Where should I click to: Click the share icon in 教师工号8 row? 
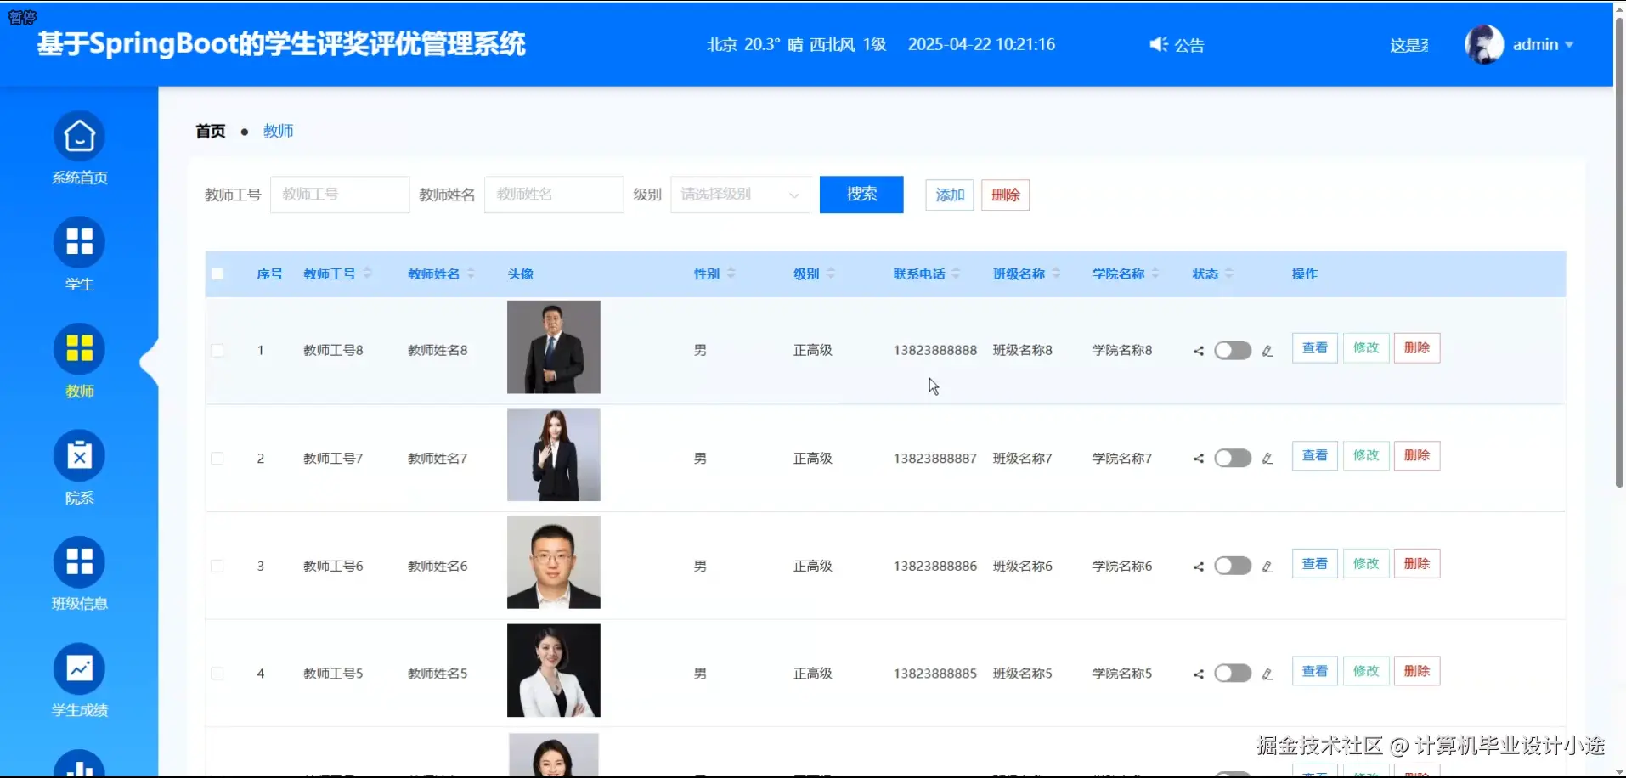point(1198,350)
